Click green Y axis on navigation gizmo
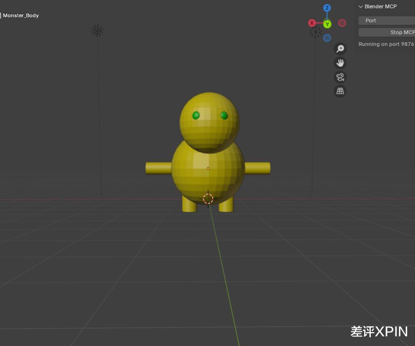This screenshot has height=346, width=415. (327, 25)
